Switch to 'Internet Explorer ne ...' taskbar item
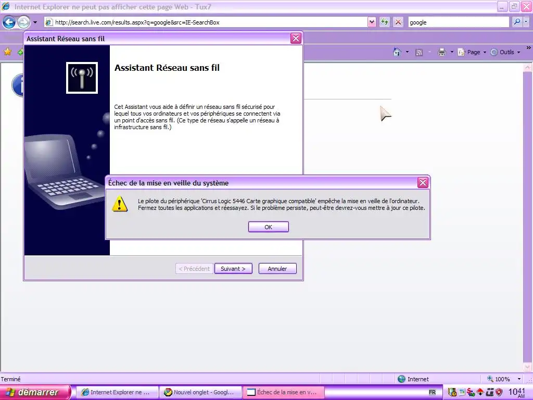Image resolution: width=533 pixels, height=400 pixels. tap(117, 392)
